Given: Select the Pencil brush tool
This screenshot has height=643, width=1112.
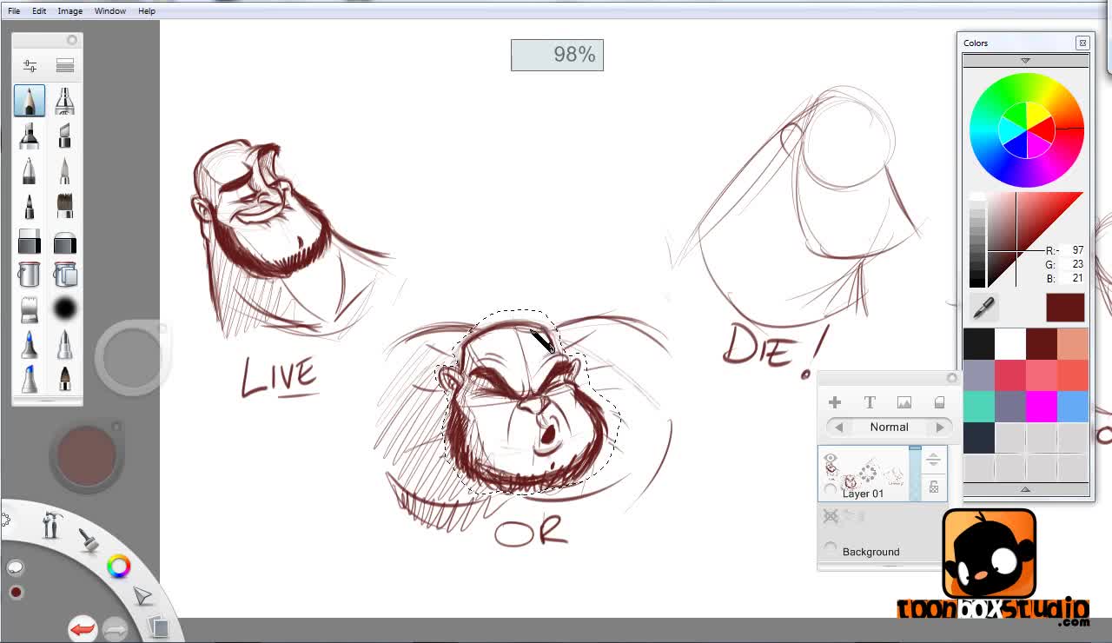Looking at the screenshot, I should 29,101.
